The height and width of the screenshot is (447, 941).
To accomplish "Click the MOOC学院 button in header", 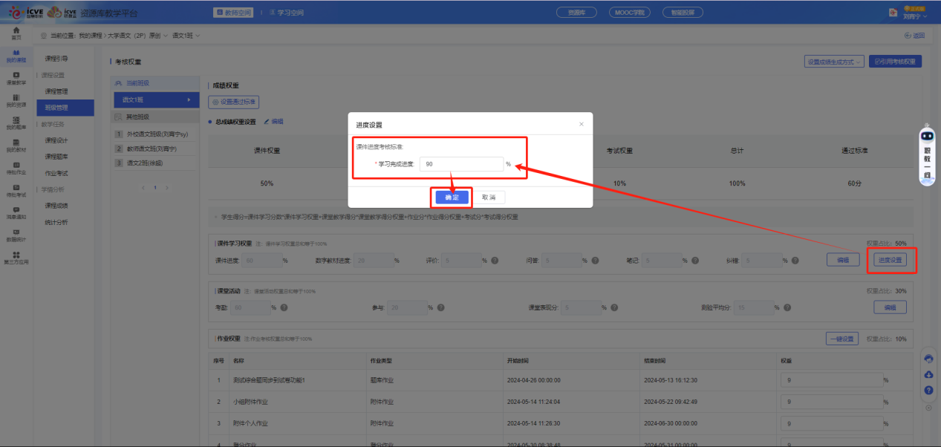I will tap(628, 13).
